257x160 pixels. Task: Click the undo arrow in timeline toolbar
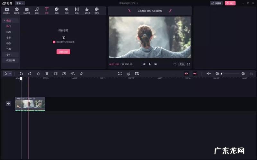[21, 74]
